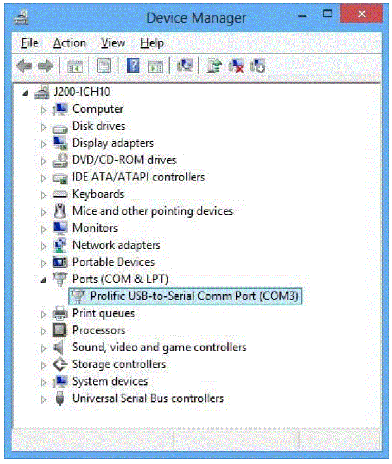
Task: Expand the Display adapters category
Action: pos(43,144)
